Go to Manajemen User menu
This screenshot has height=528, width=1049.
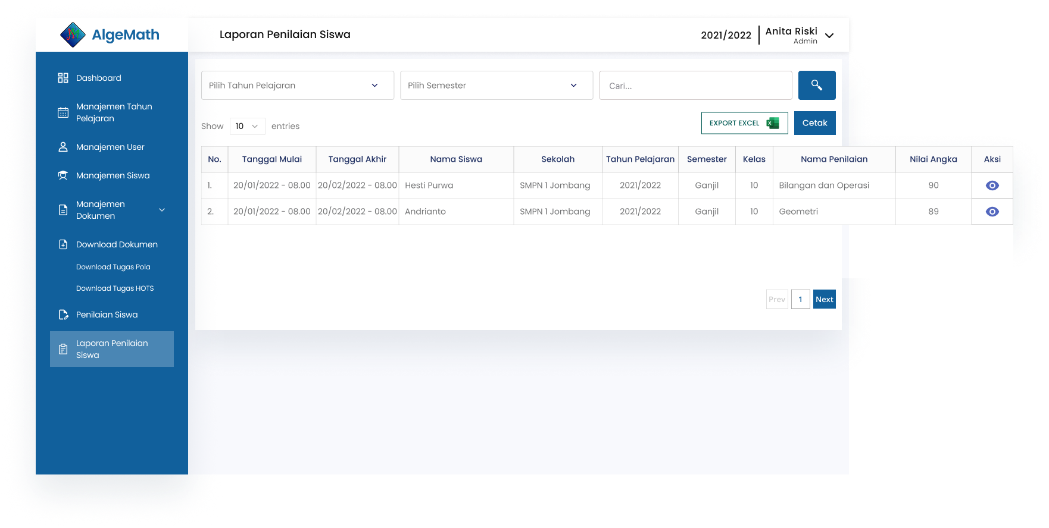click(110, 147)
